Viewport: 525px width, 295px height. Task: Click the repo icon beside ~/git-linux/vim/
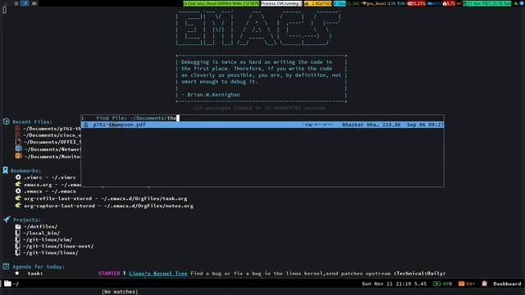[18, 239]
